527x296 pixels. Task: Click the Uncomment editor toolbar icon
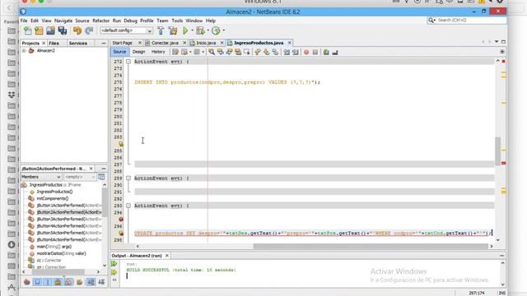click(335, 52)
